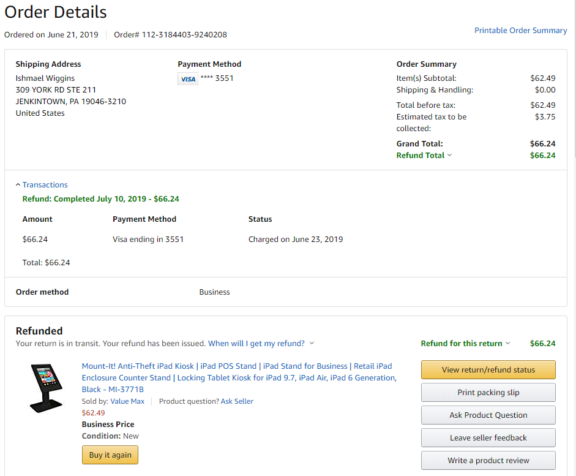The width and height of the screenshot is (576, 476).
Task: Click the green $66.24 refund amount
Action: 542,344
